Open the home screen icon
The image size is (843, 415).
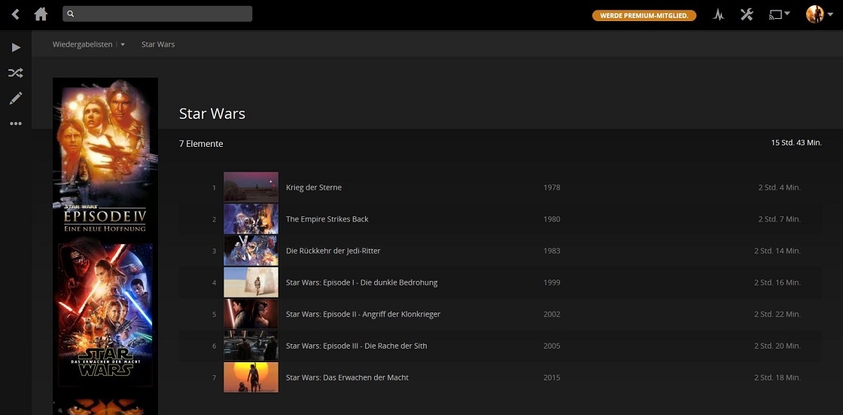[41, 14]
